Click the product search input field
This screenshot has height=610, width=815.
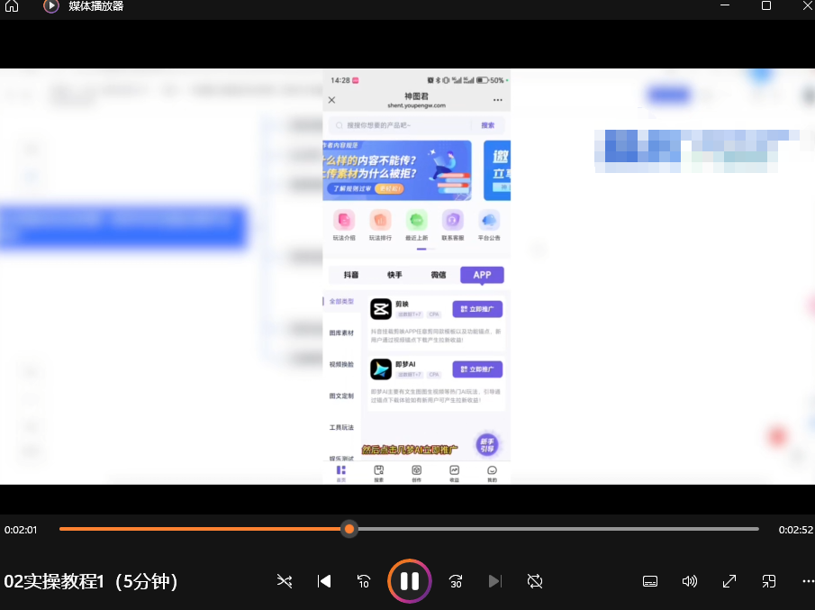(400, 125)
